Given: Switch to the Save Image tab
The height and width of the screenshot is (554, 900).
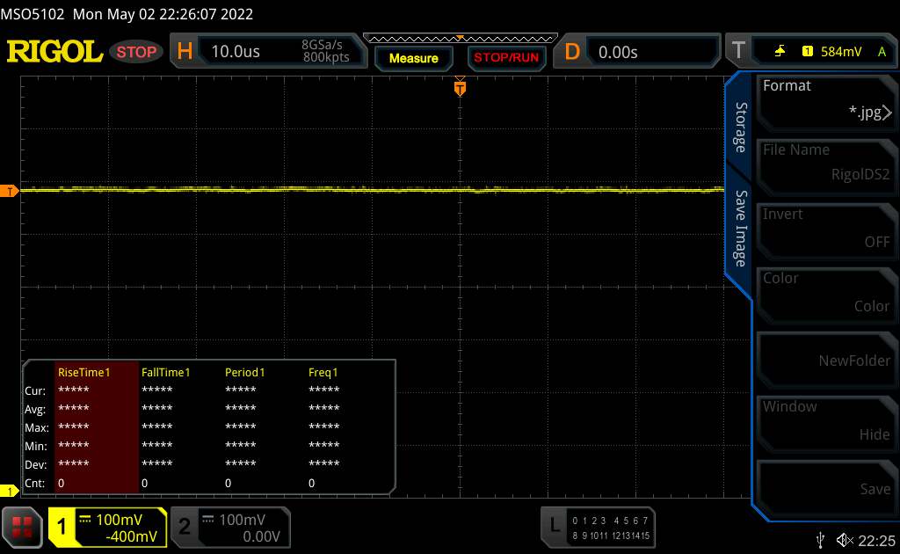Looking at the screenshot, I should pos(740,229).
